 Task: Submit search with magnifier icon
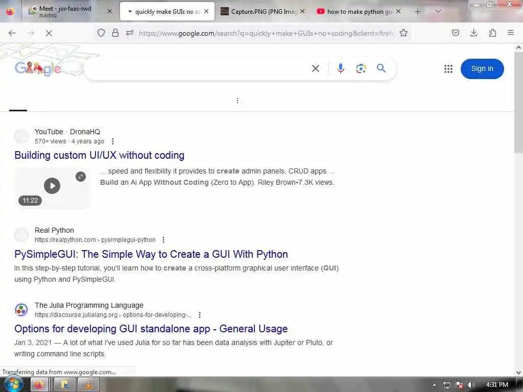(x=381, y=68)
